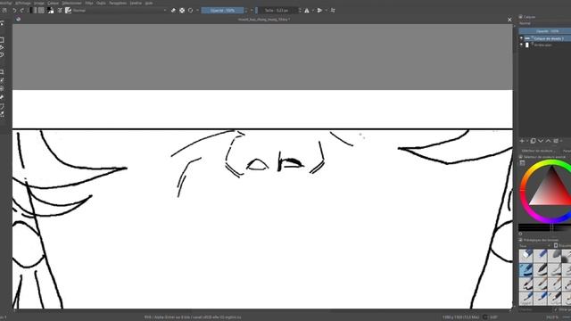
Task: Click the canvas vertical scrollbar
Action: (x=515, y=167)
